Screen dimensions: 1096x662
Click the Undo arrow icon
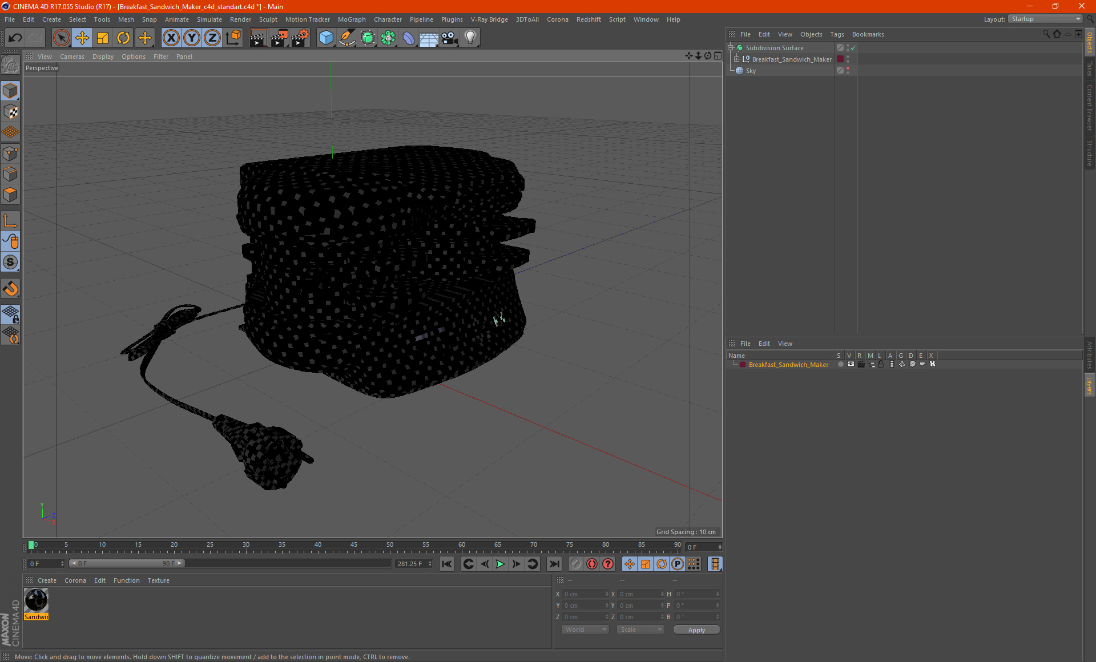15,38
